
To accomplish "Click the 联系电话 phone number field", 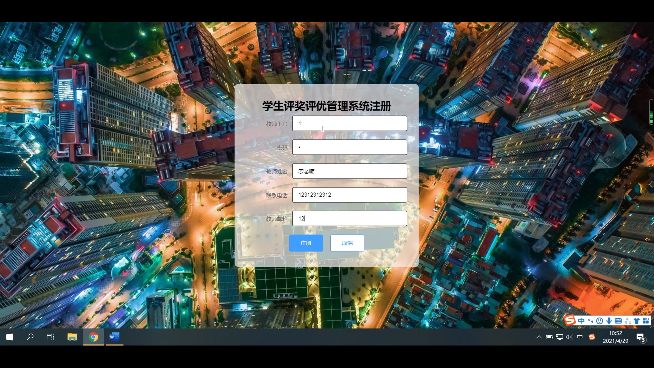I will pos(349,195).
